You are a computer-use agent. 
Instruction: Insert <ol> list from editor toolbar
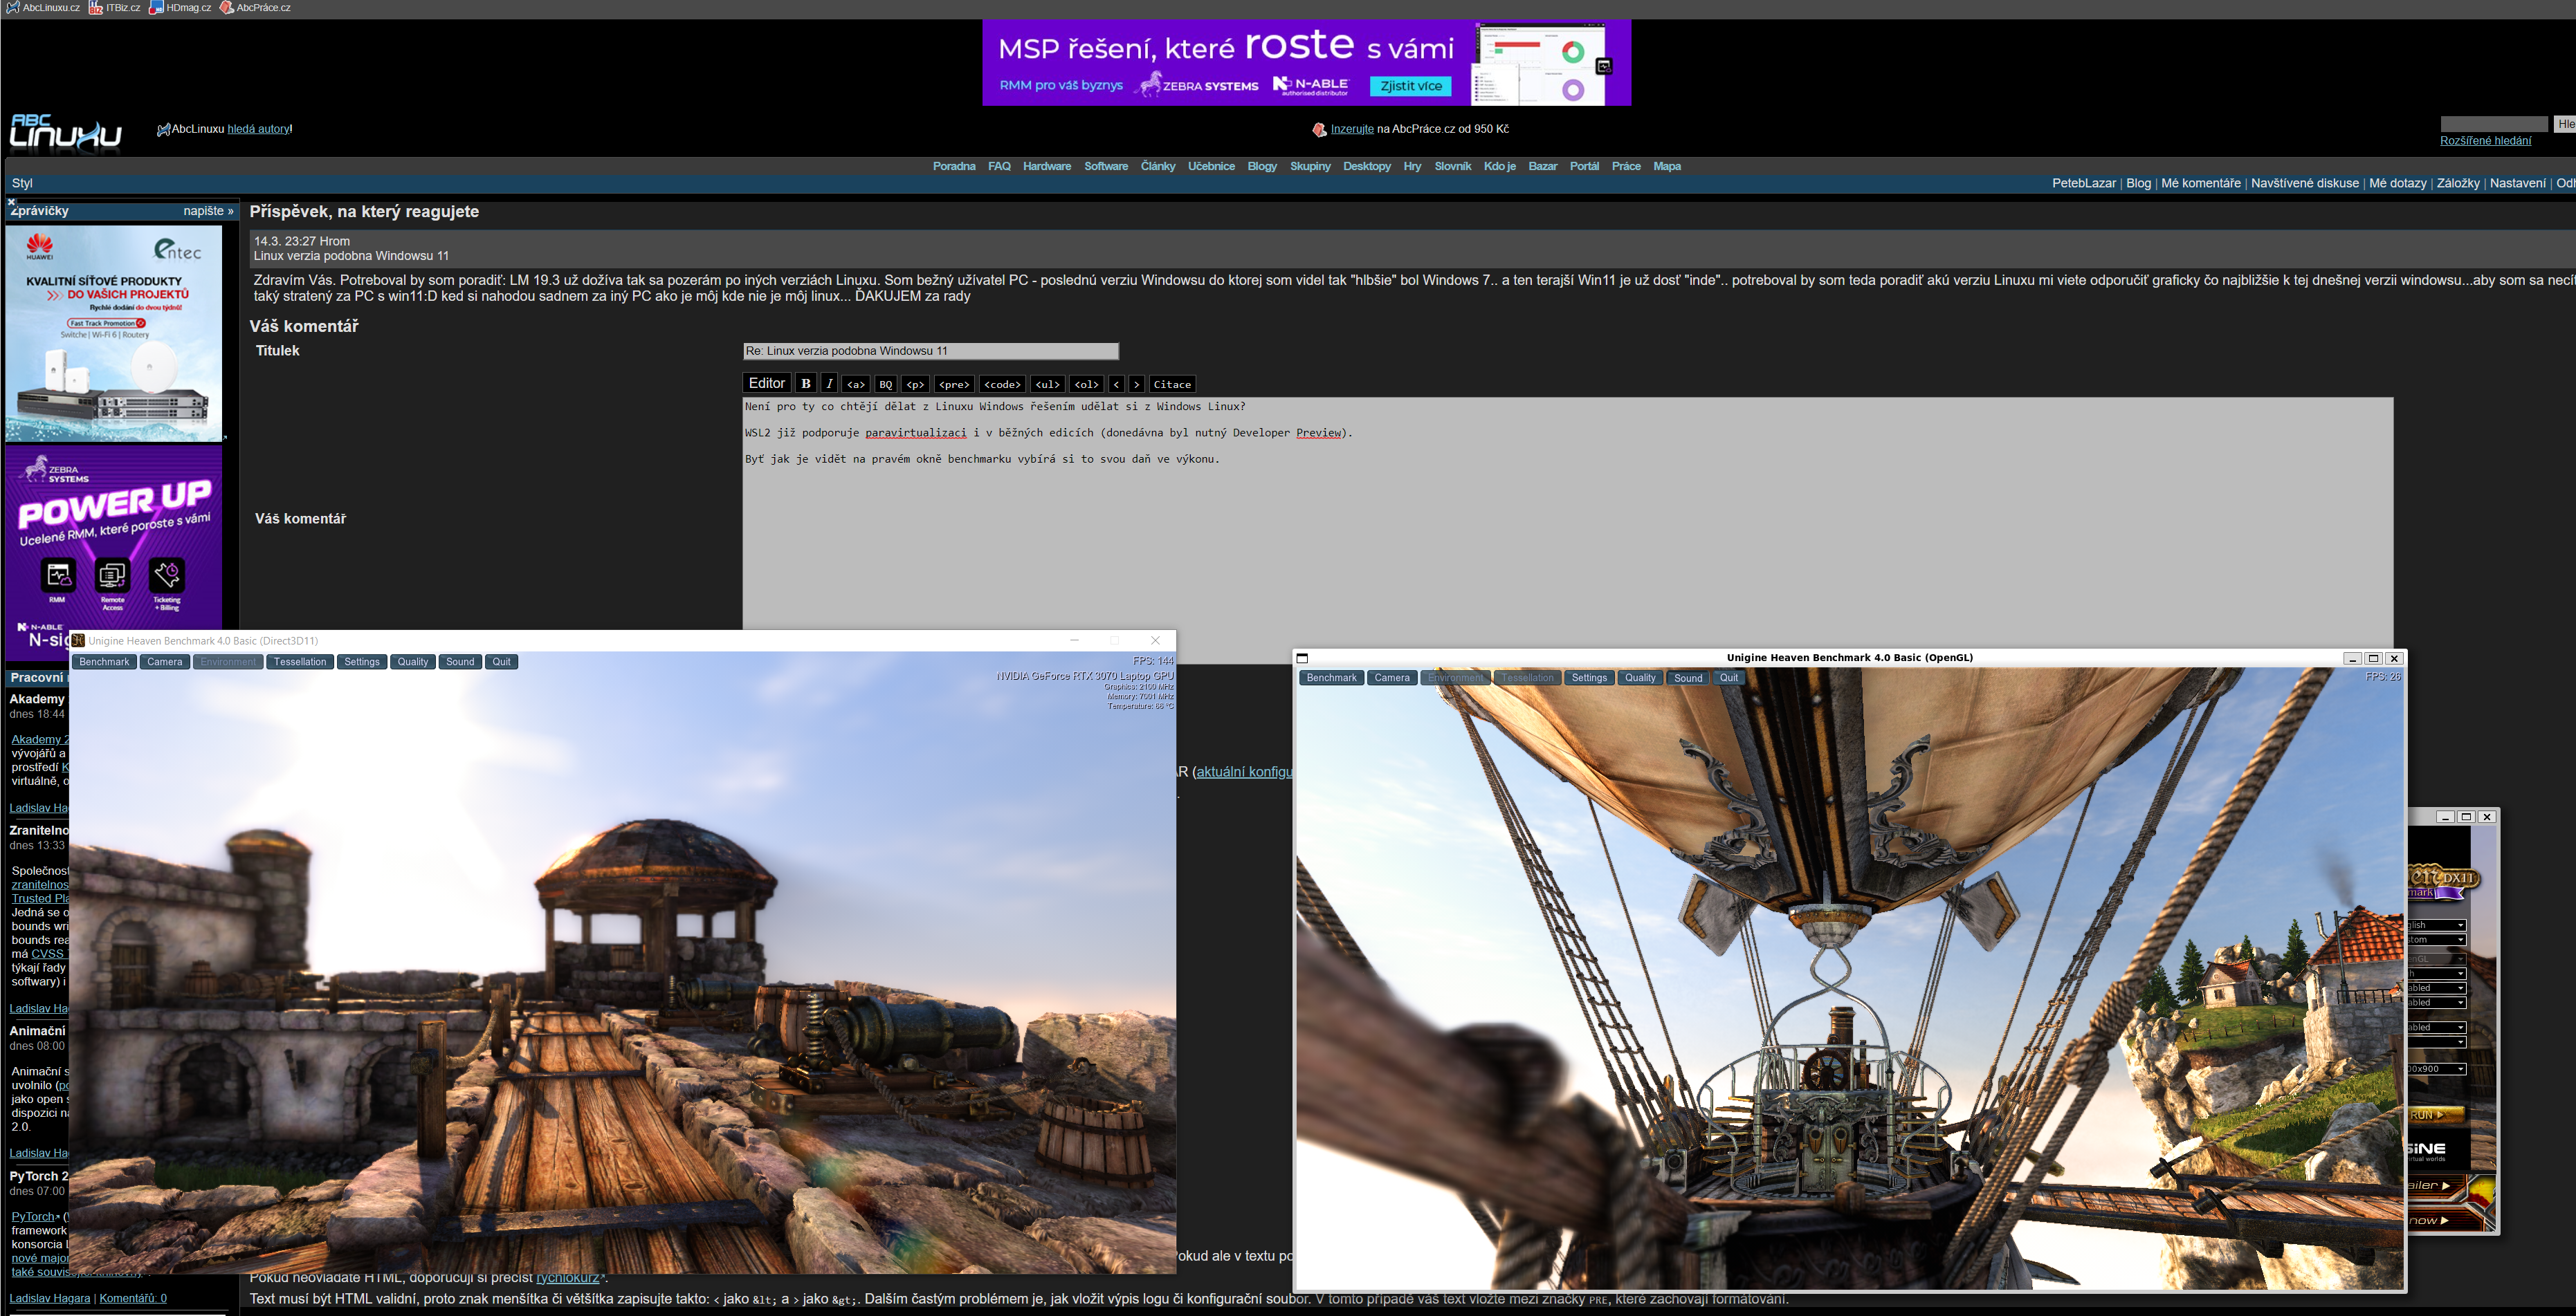pos(1087,384)
